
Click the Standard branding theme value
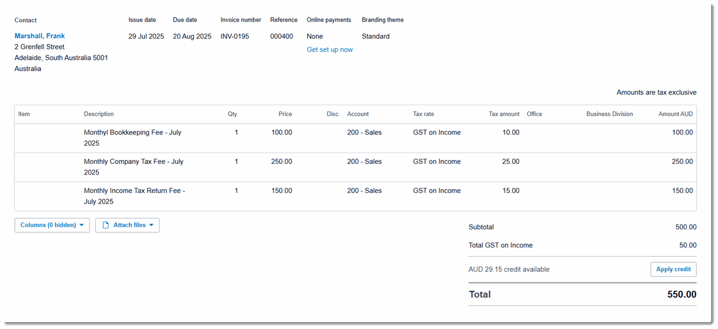376,36
